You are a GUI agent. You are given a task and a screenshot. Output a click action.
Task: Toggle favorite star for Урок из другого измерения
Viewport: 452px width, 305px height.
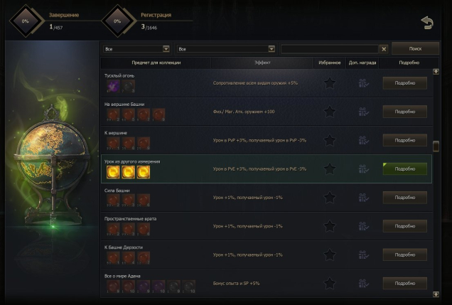pyautogui.click(x=330, y=169)
